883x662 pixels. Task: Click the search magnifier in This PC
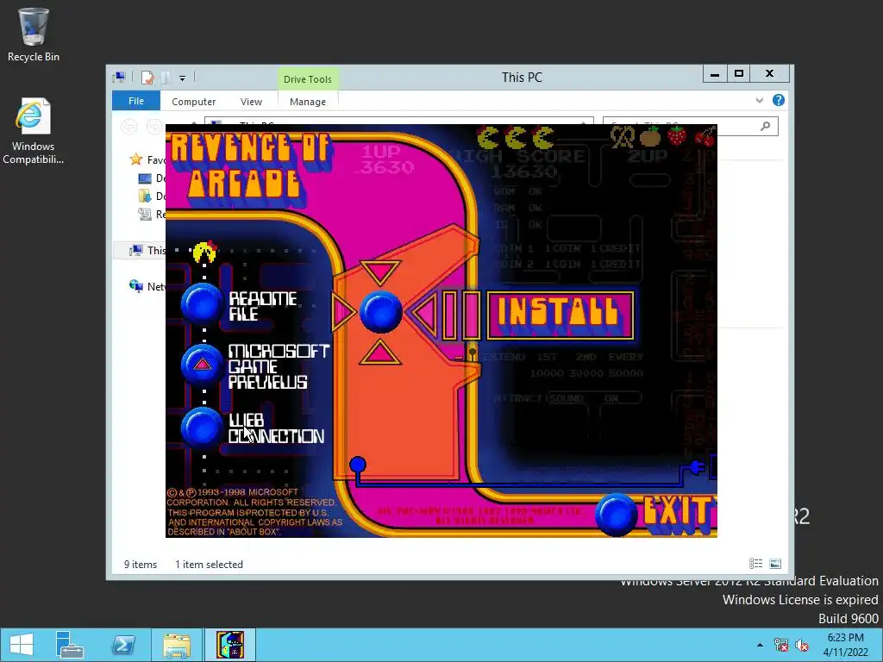click(765, 126)
